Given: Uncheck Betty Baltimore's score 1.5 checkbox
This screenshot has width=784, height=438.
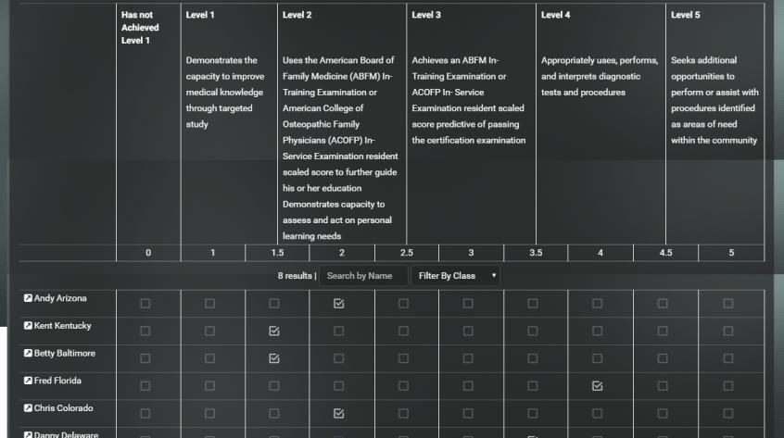Looking at the screenshot, I should (x=274, y=358).
